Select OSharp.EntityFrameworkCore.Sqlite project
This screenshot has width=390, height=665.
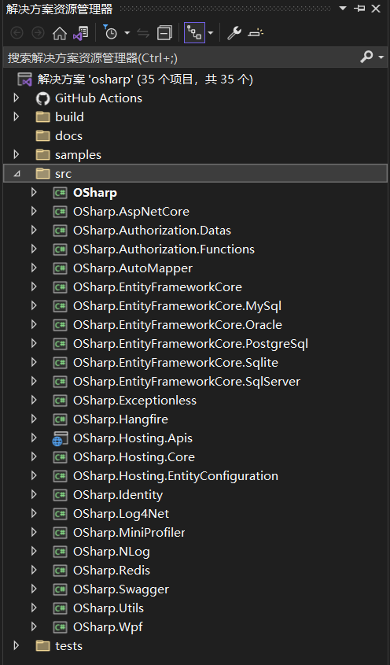pyautogui.click(x=175, y=363)
